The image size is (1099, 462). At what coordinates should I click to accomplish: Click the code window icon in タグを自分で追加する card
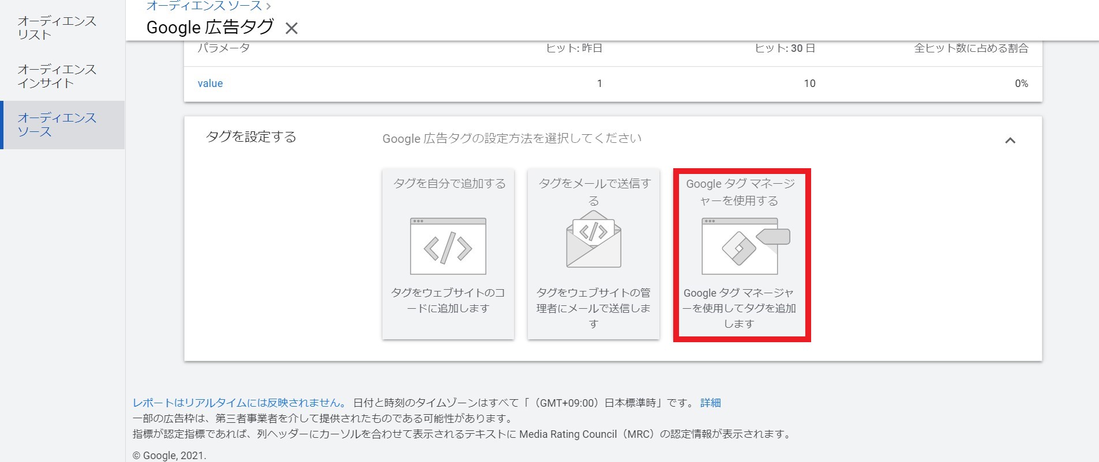(448, 246)
